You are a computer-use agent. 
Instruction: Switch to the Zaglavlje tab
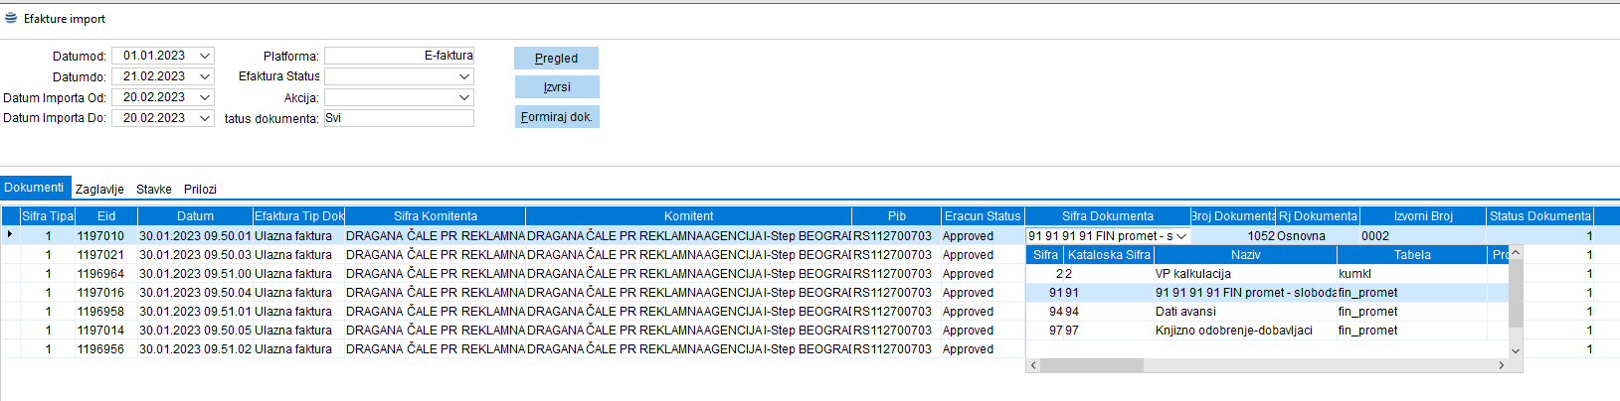[x=99, y=189]
